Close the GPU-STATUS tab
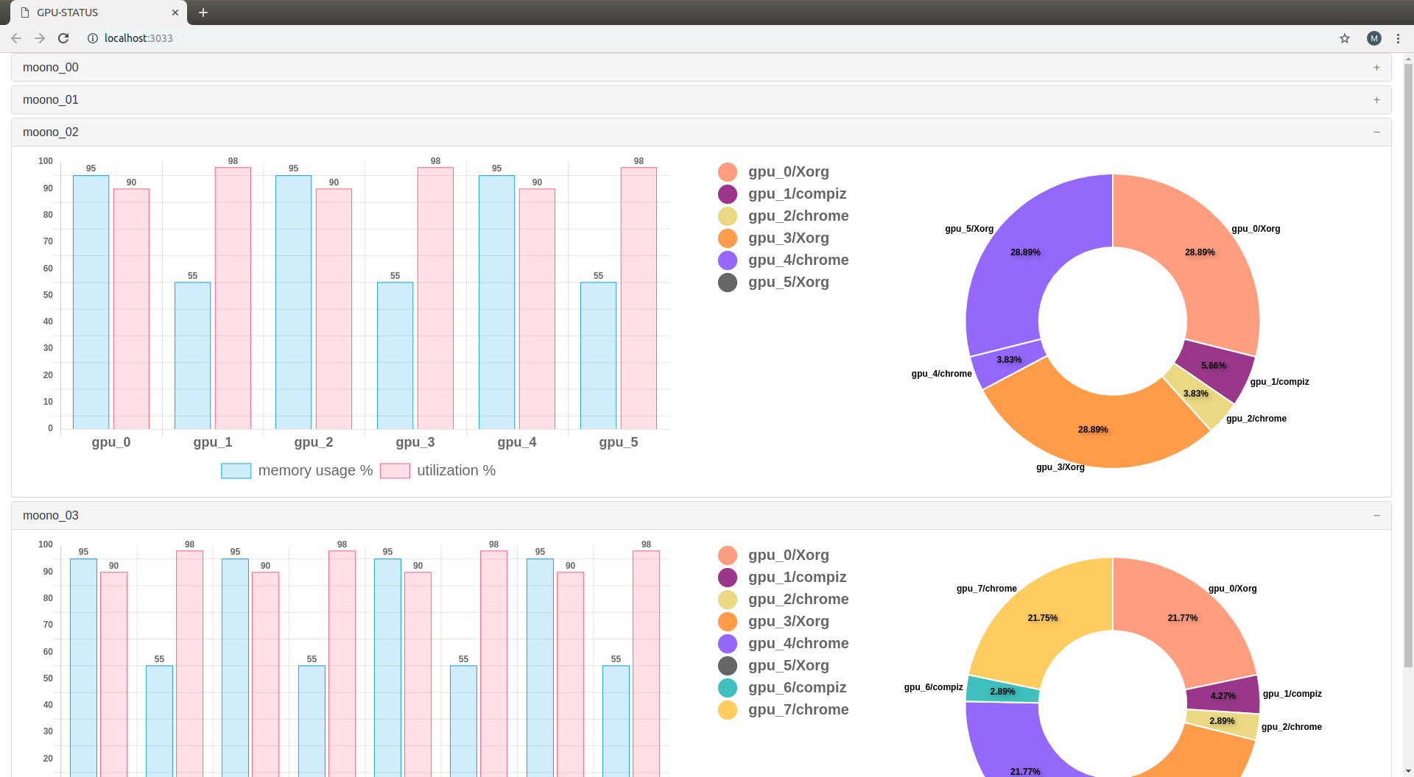1414x777 pixels. pos(175,13)
